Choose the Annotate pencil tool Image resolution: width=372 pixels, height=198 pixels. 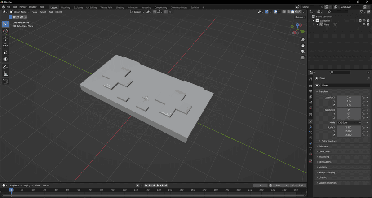(x=5, y=67)
